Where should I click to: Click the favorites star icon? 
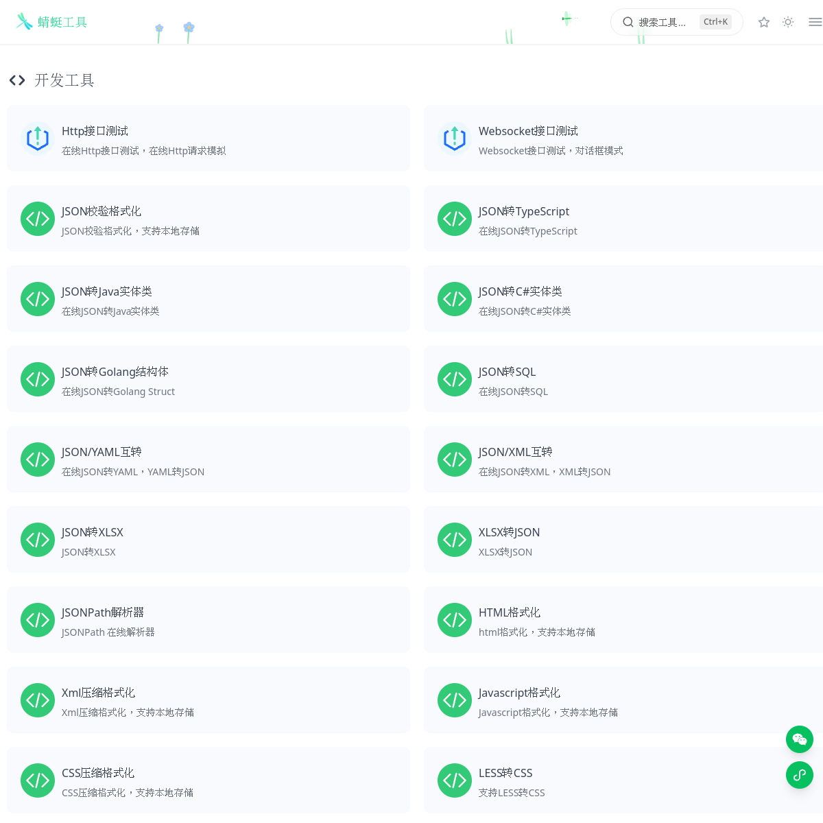click(764, 22)
